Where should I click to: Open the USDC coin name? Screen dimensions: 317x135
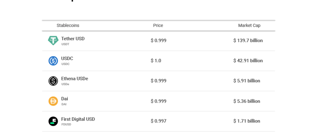tap(67, 58)
